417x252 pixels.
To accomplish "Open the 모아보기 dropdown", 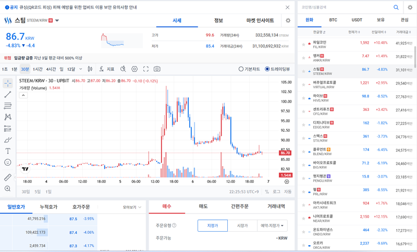I will 132,207.
